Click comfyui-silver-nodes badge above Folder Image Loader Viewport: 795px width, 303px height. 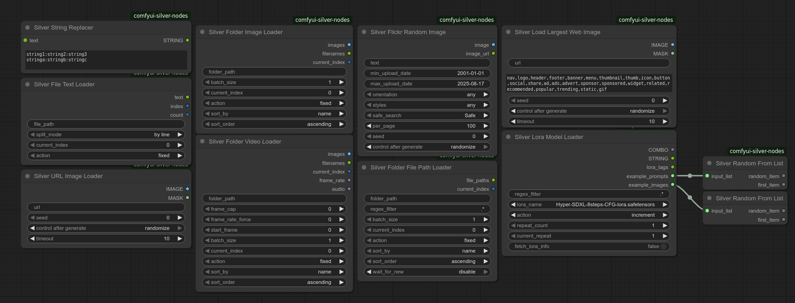(x=323, y=20)
